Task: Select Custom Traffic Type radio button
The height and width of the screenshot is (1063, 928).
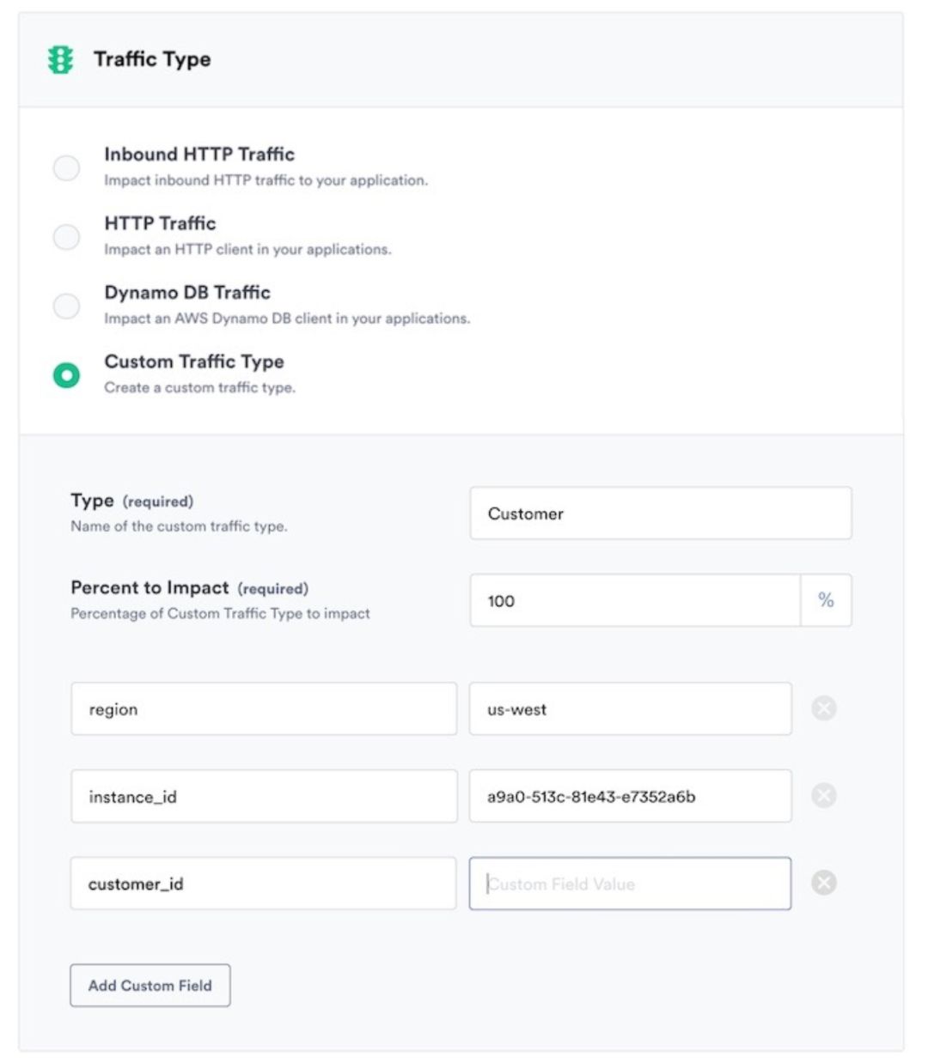Action: (66, 375)
